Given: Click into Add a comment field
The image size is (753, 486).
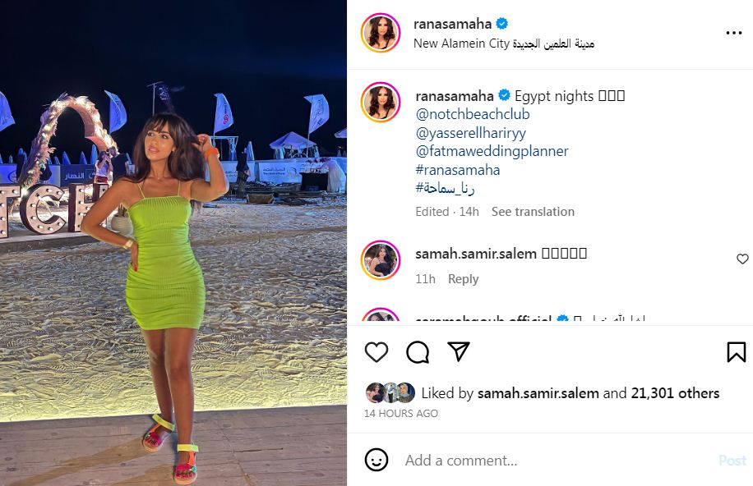Looking at the screenshot, I should (x=557, y=461).
